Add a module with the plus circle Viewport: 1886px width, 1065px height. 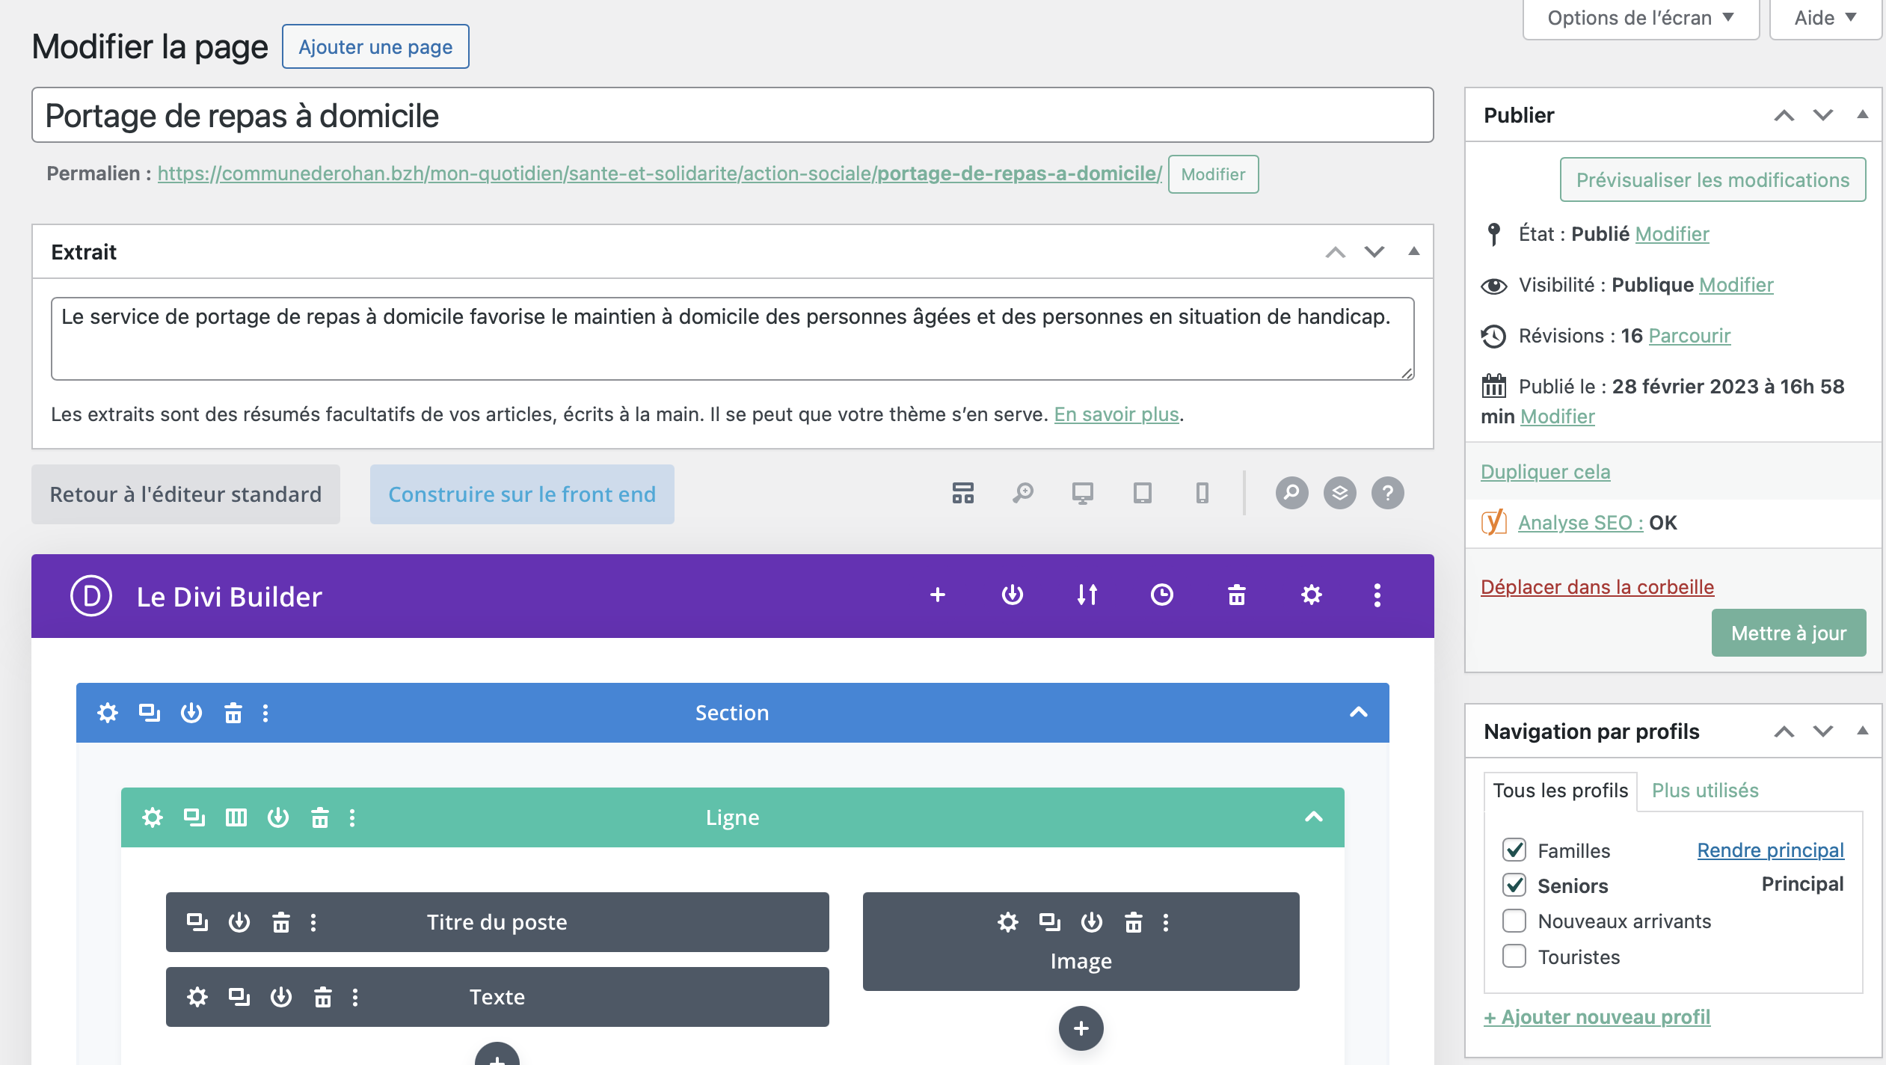coord(1080,1028)
